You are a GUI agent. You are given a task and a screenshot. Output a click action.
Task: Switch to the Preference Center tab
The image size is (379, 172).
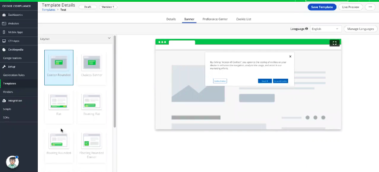click(215, 19)
